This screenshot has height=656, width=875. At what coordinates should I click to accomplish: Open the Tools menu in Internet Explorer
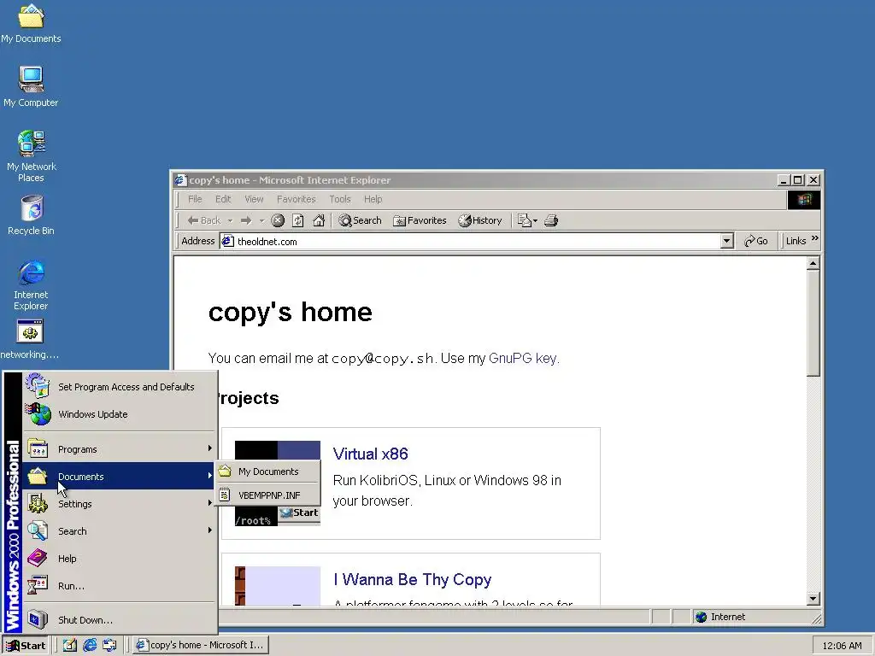pyautogui.click(x=340, y=199)
